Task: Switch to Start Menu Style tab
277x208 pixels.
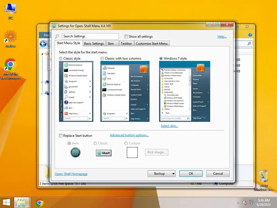Action: click(x=68, y=43)
